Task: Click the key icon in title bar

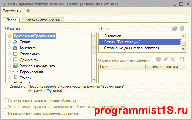Action: coord(4,4)
